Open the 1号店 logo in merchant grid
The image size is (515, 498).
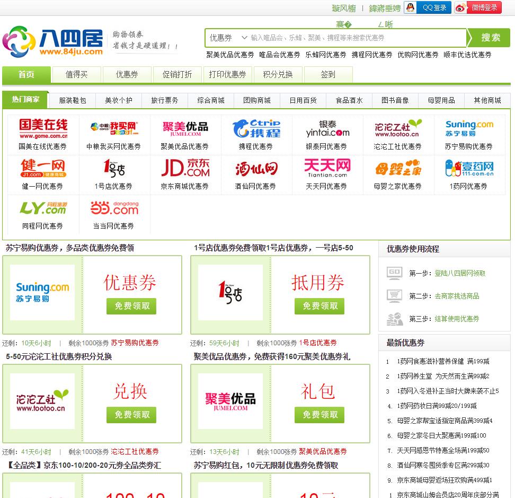[114, 168]
